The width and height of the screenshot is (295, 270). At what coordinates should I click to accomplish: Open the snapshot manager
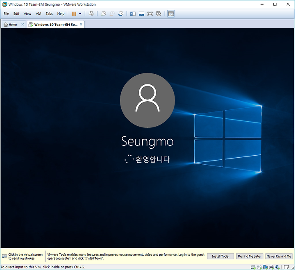pos(121,14)
